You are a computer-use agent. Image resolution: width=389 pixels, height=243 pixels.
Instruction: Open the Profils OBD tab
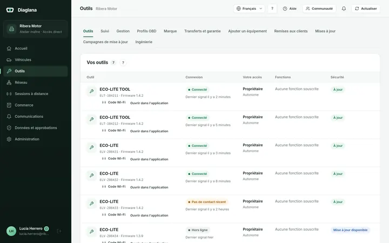click(146, 31)
